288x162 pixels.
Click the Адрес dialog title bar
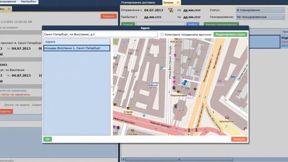[x=145, y=28]
